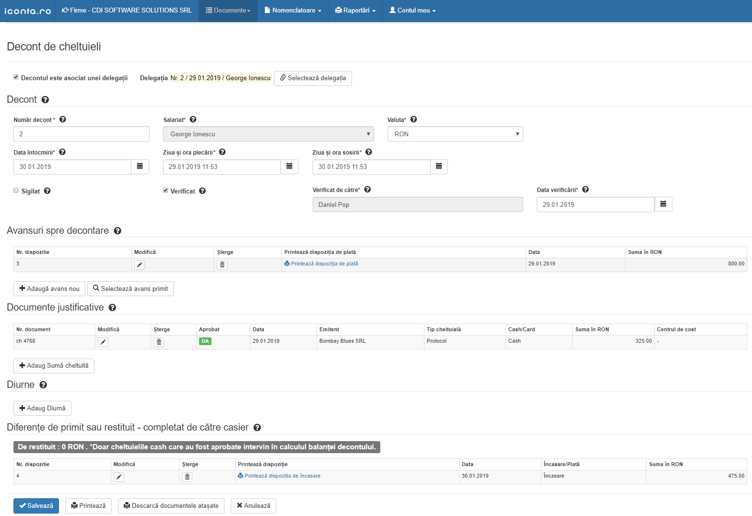752x516 pixels.
Task: Uncheck the Verificat checkbox
Action: pos(165,191)
